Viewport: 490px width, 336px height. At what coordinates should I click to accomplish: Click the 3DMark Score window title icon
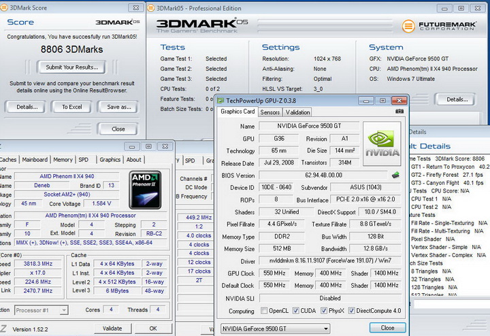coord(4,7)
